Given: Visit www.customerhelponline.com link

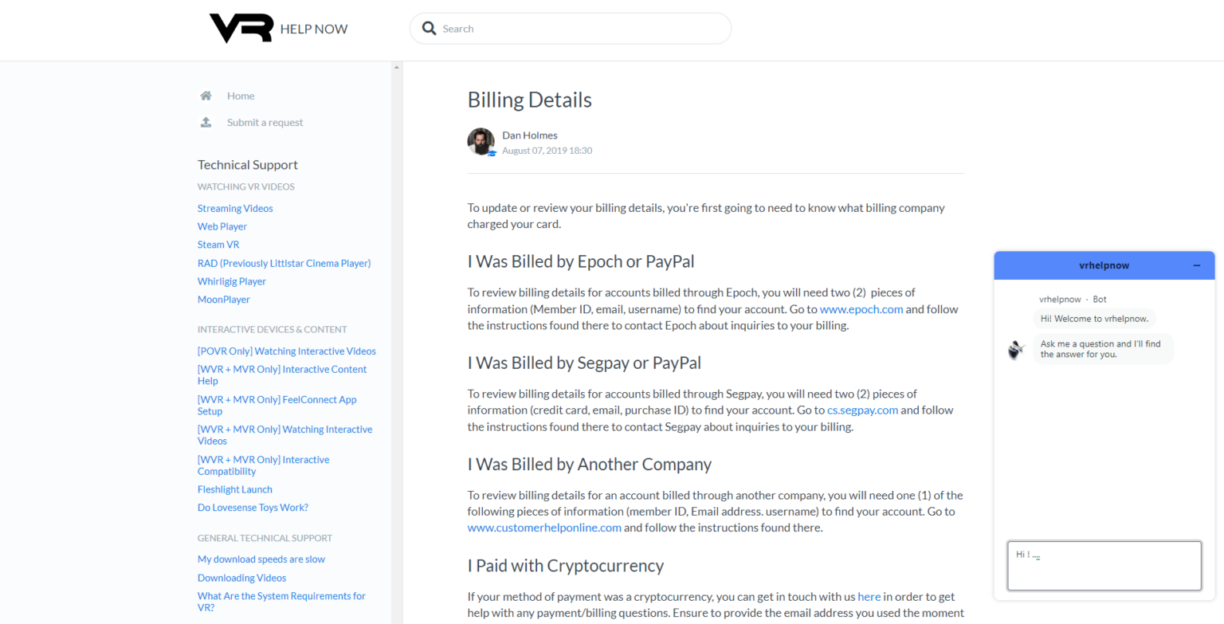Looking at the screenshot, I should pyautogui.click(x=544, y=528).
